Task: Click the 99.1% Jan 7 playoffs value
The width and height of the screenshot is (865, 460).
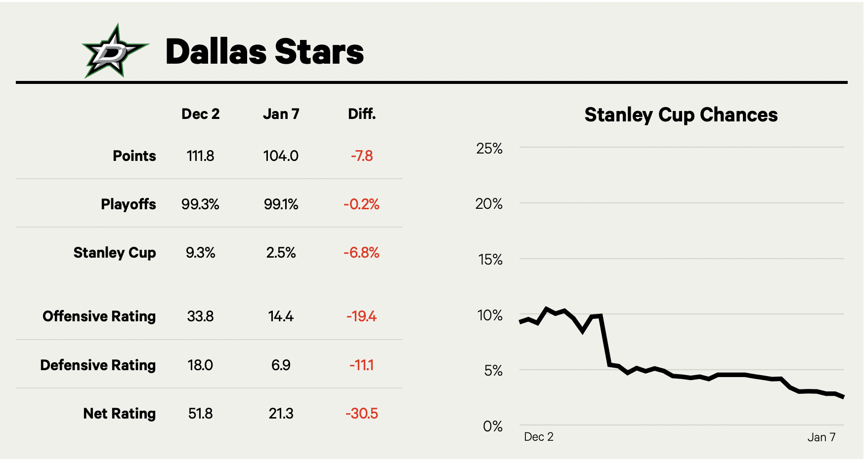Action: (281, 204)
